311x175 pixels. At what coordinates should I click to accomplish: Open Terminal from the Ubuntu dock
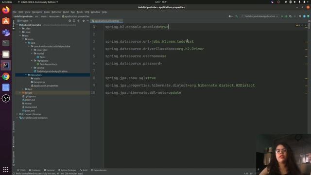(x=6, y=43)
